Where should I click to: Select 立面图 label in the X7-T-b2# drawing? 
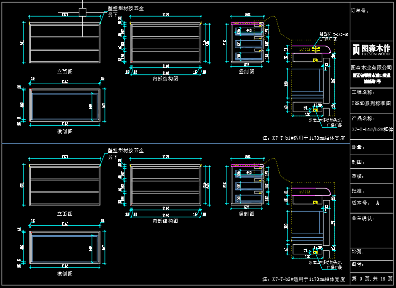(x=65, y=214)
